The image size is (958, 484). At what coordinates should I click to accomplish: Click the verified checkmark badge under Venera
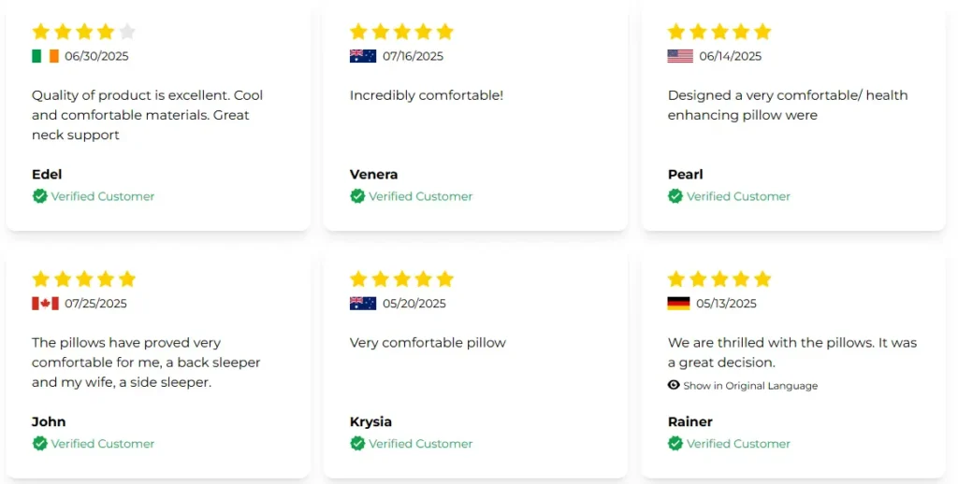[357, 196]
